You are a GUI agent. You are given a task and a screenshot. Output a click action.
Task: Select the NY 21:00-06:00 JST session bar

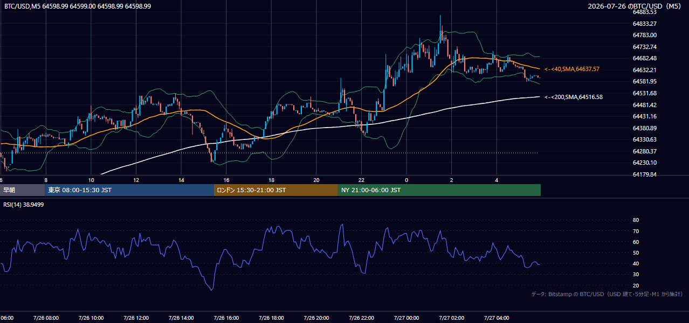439,190
